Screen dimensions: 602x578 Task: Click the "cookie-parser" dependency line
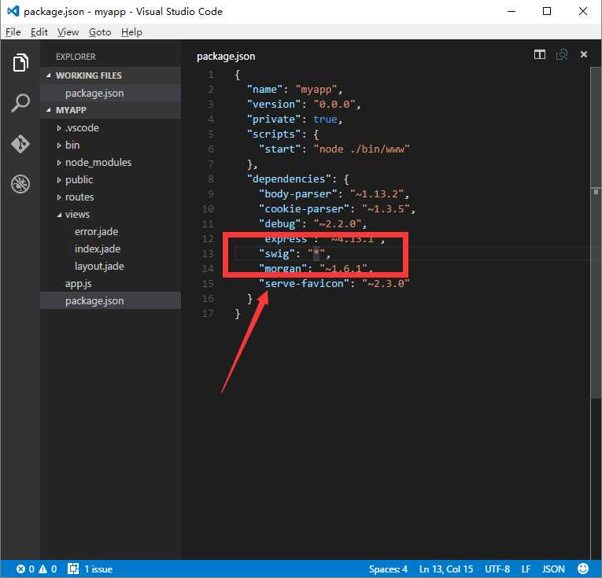337,209
